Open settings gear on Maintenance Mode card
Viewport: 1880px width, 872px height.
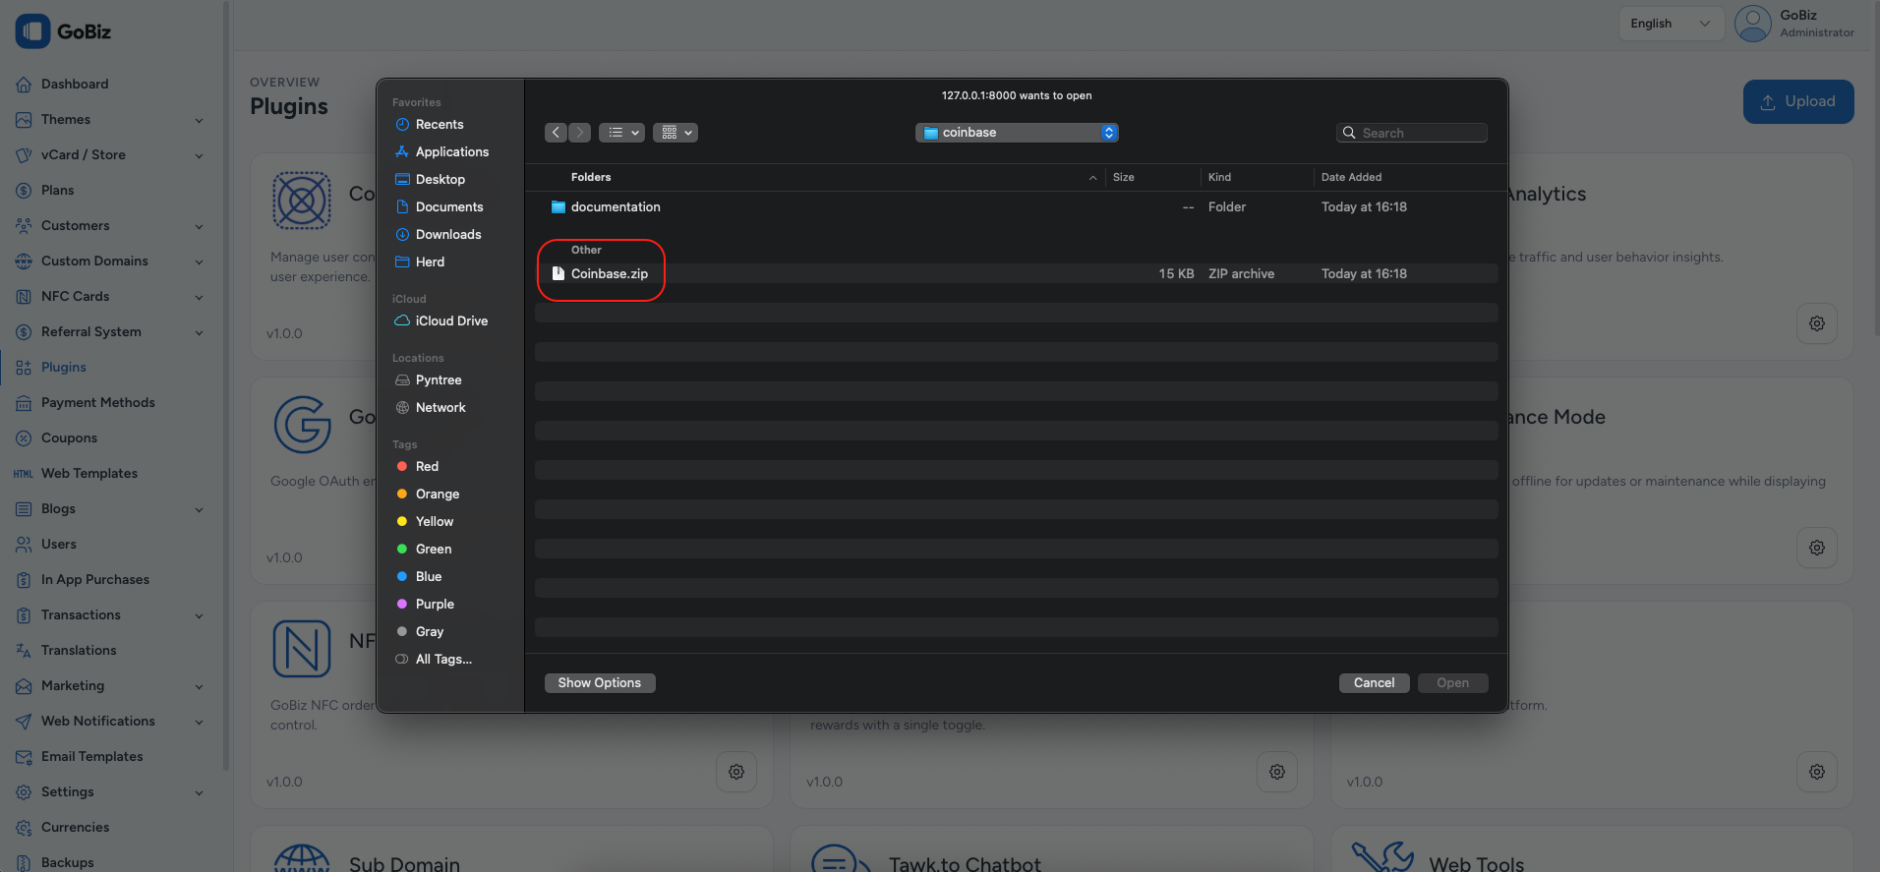tap(1817, 548)
